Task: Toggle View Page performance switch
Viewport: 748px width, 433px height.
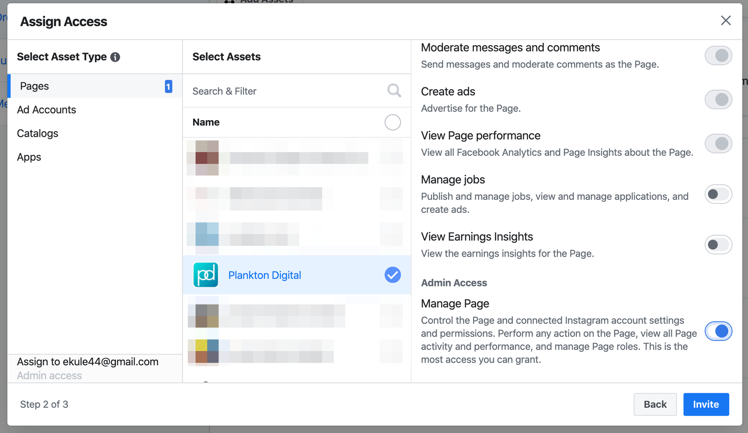Action: pyautogui.click(x=718, y=143)
